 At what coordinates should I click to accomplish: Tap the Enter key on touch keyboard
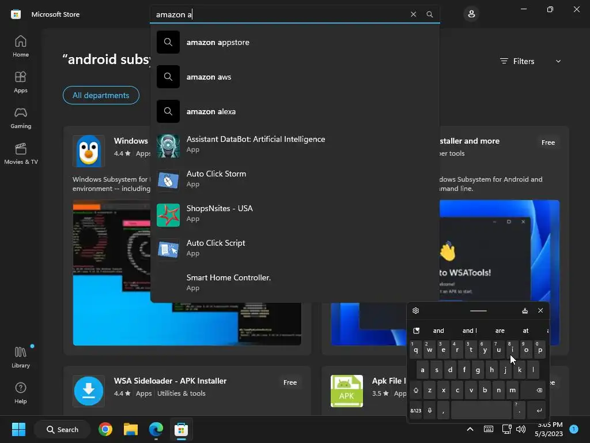[x=536, y=410]
